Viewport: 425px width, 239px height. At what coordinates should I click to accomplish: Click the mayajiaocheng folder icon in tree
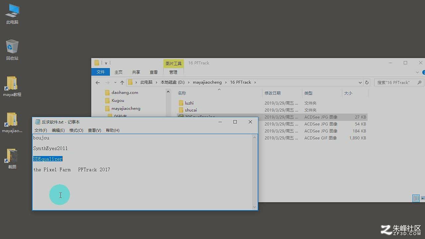(x=107, y=108)
